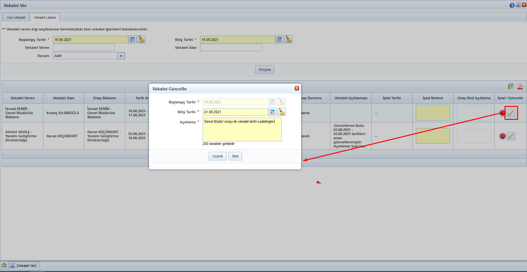Export the list to Excel
Viewport: 527px width, 272px height.
511,87
